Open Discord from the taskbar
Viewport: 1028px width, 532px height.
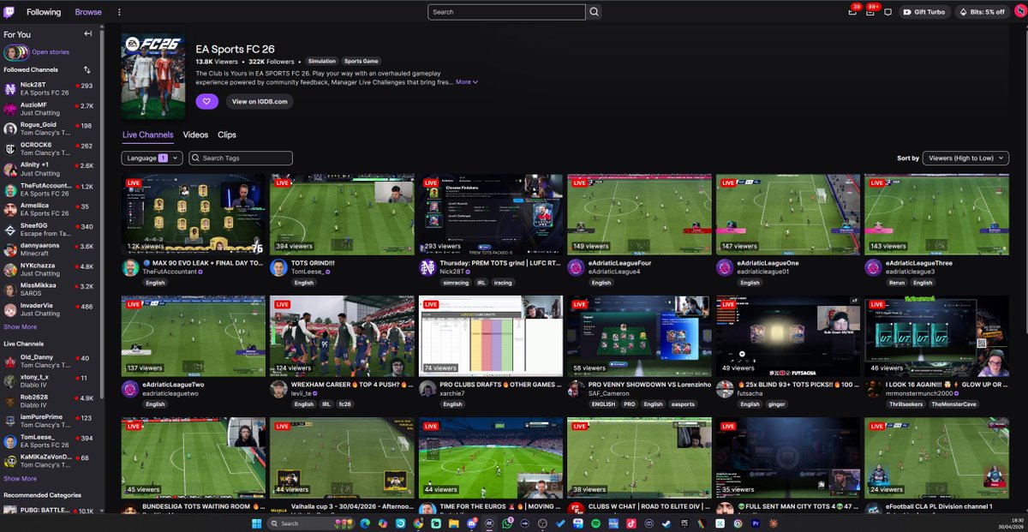(x=471, y=523)
